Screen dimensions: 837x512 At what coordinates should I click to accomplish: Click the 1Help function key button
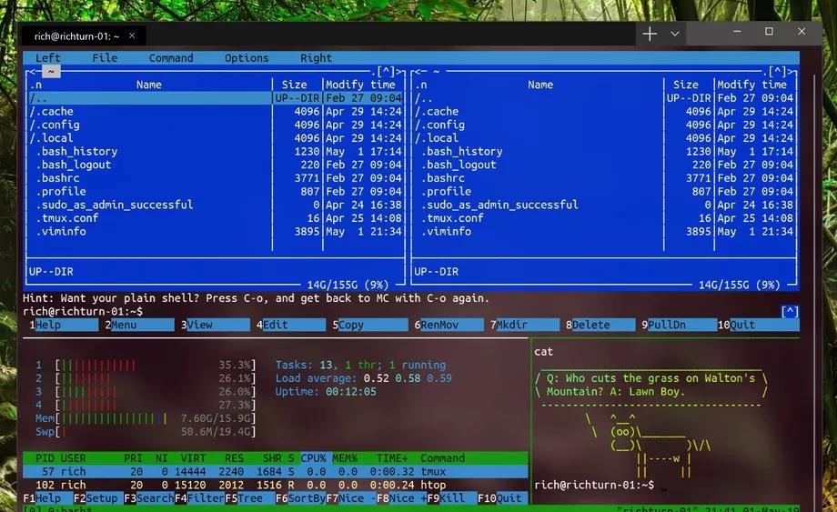pos(64,325)
